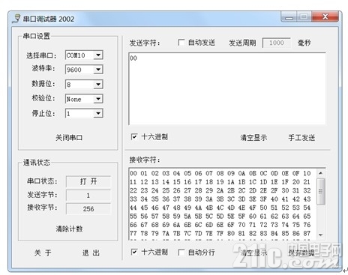Maximize the 串口调试器 2002 window

click(x=304, y=17)
